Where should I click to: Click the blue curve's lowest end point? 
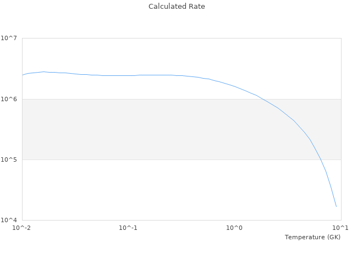(336, 207)
